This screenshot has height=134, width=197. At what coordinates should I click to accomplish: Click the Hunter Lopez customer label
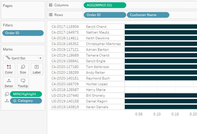click(97, 84)
